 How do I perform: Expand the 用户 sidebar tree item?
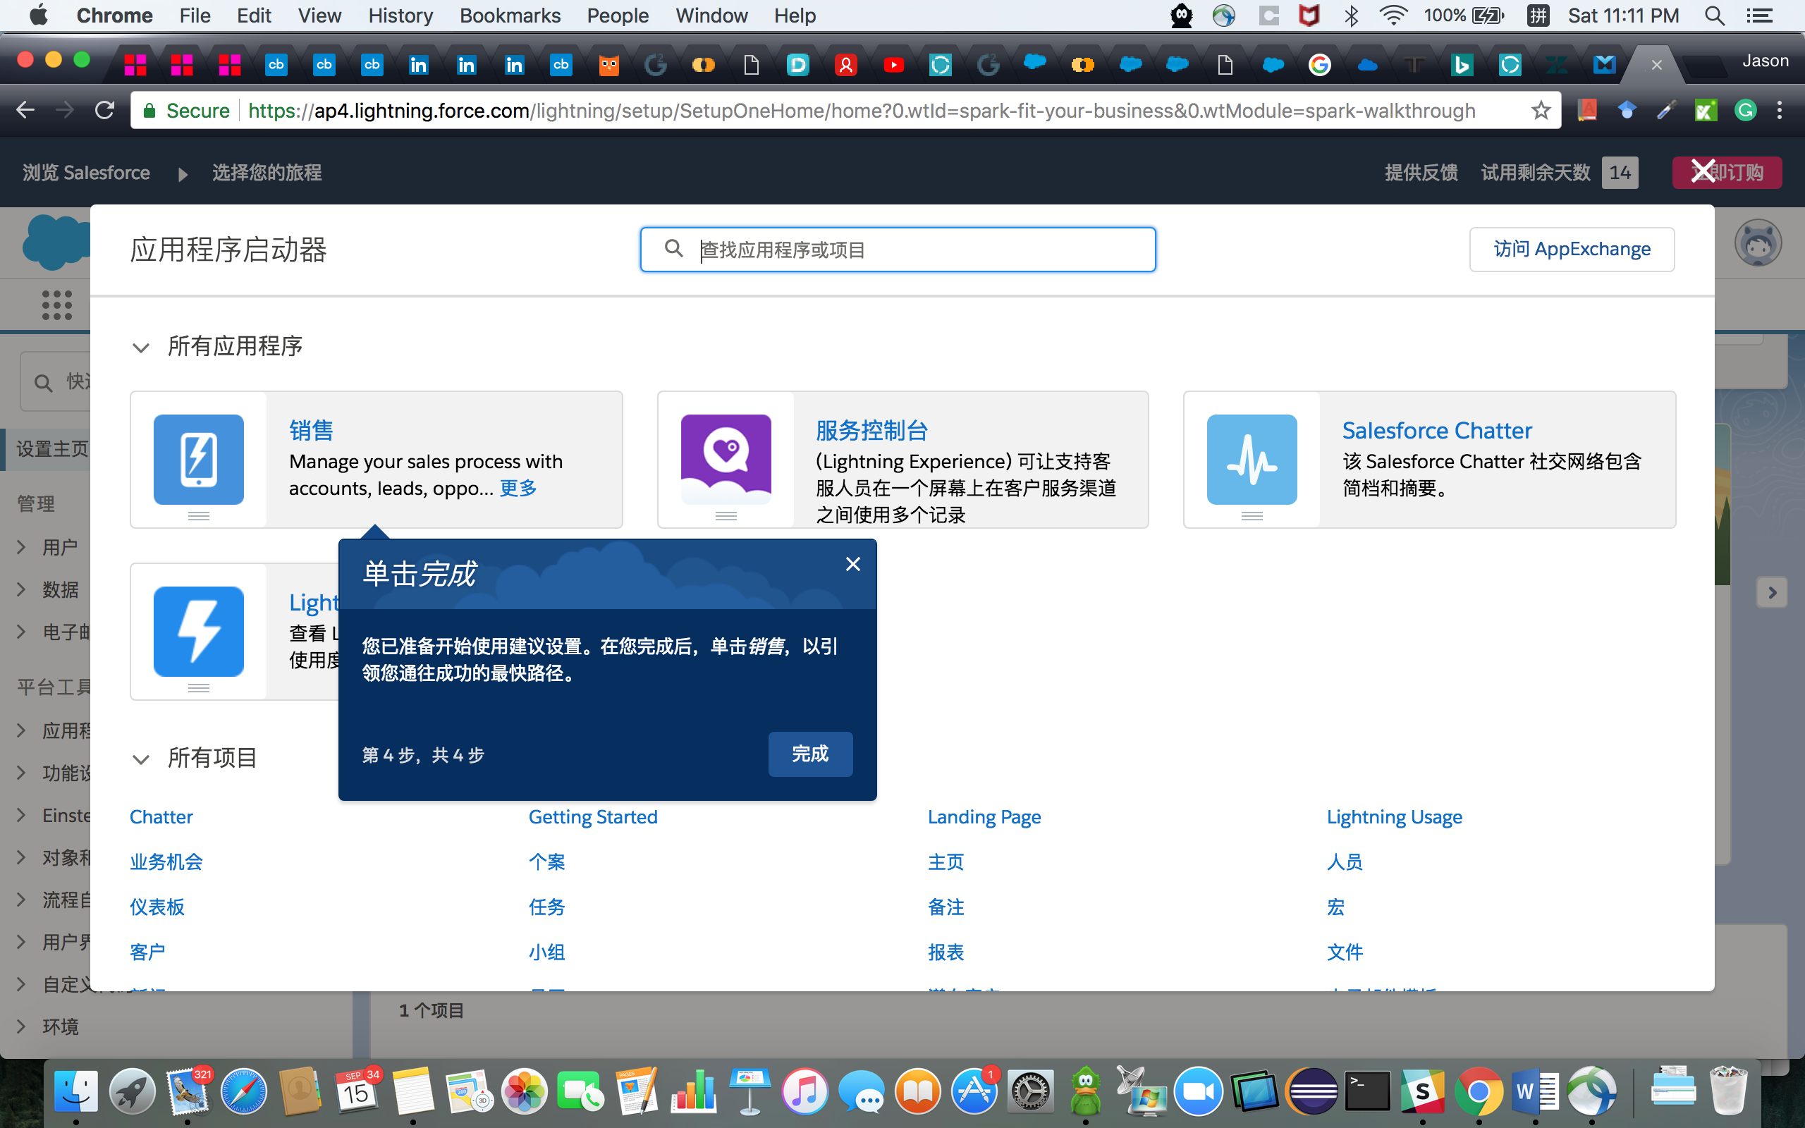[x=21, y=547]
